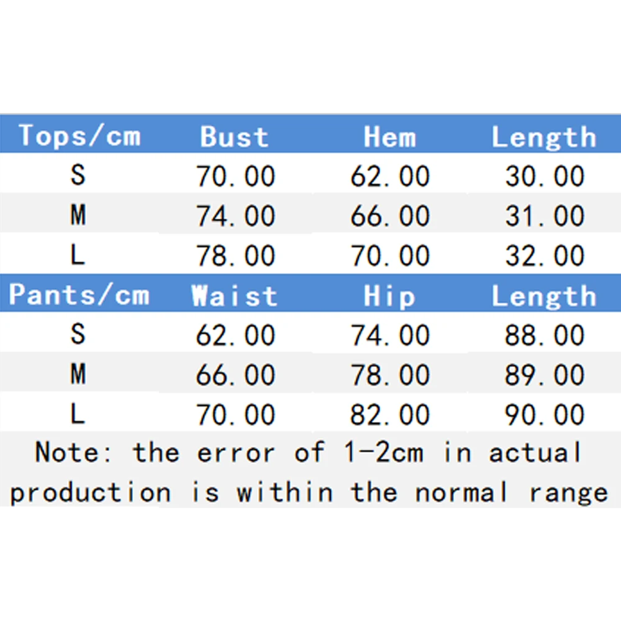Image resolution: width=621 pixels, height=621 pixels.
Task: Click the Pants size L hip value 82.00
Action: [x=390, y=415]
